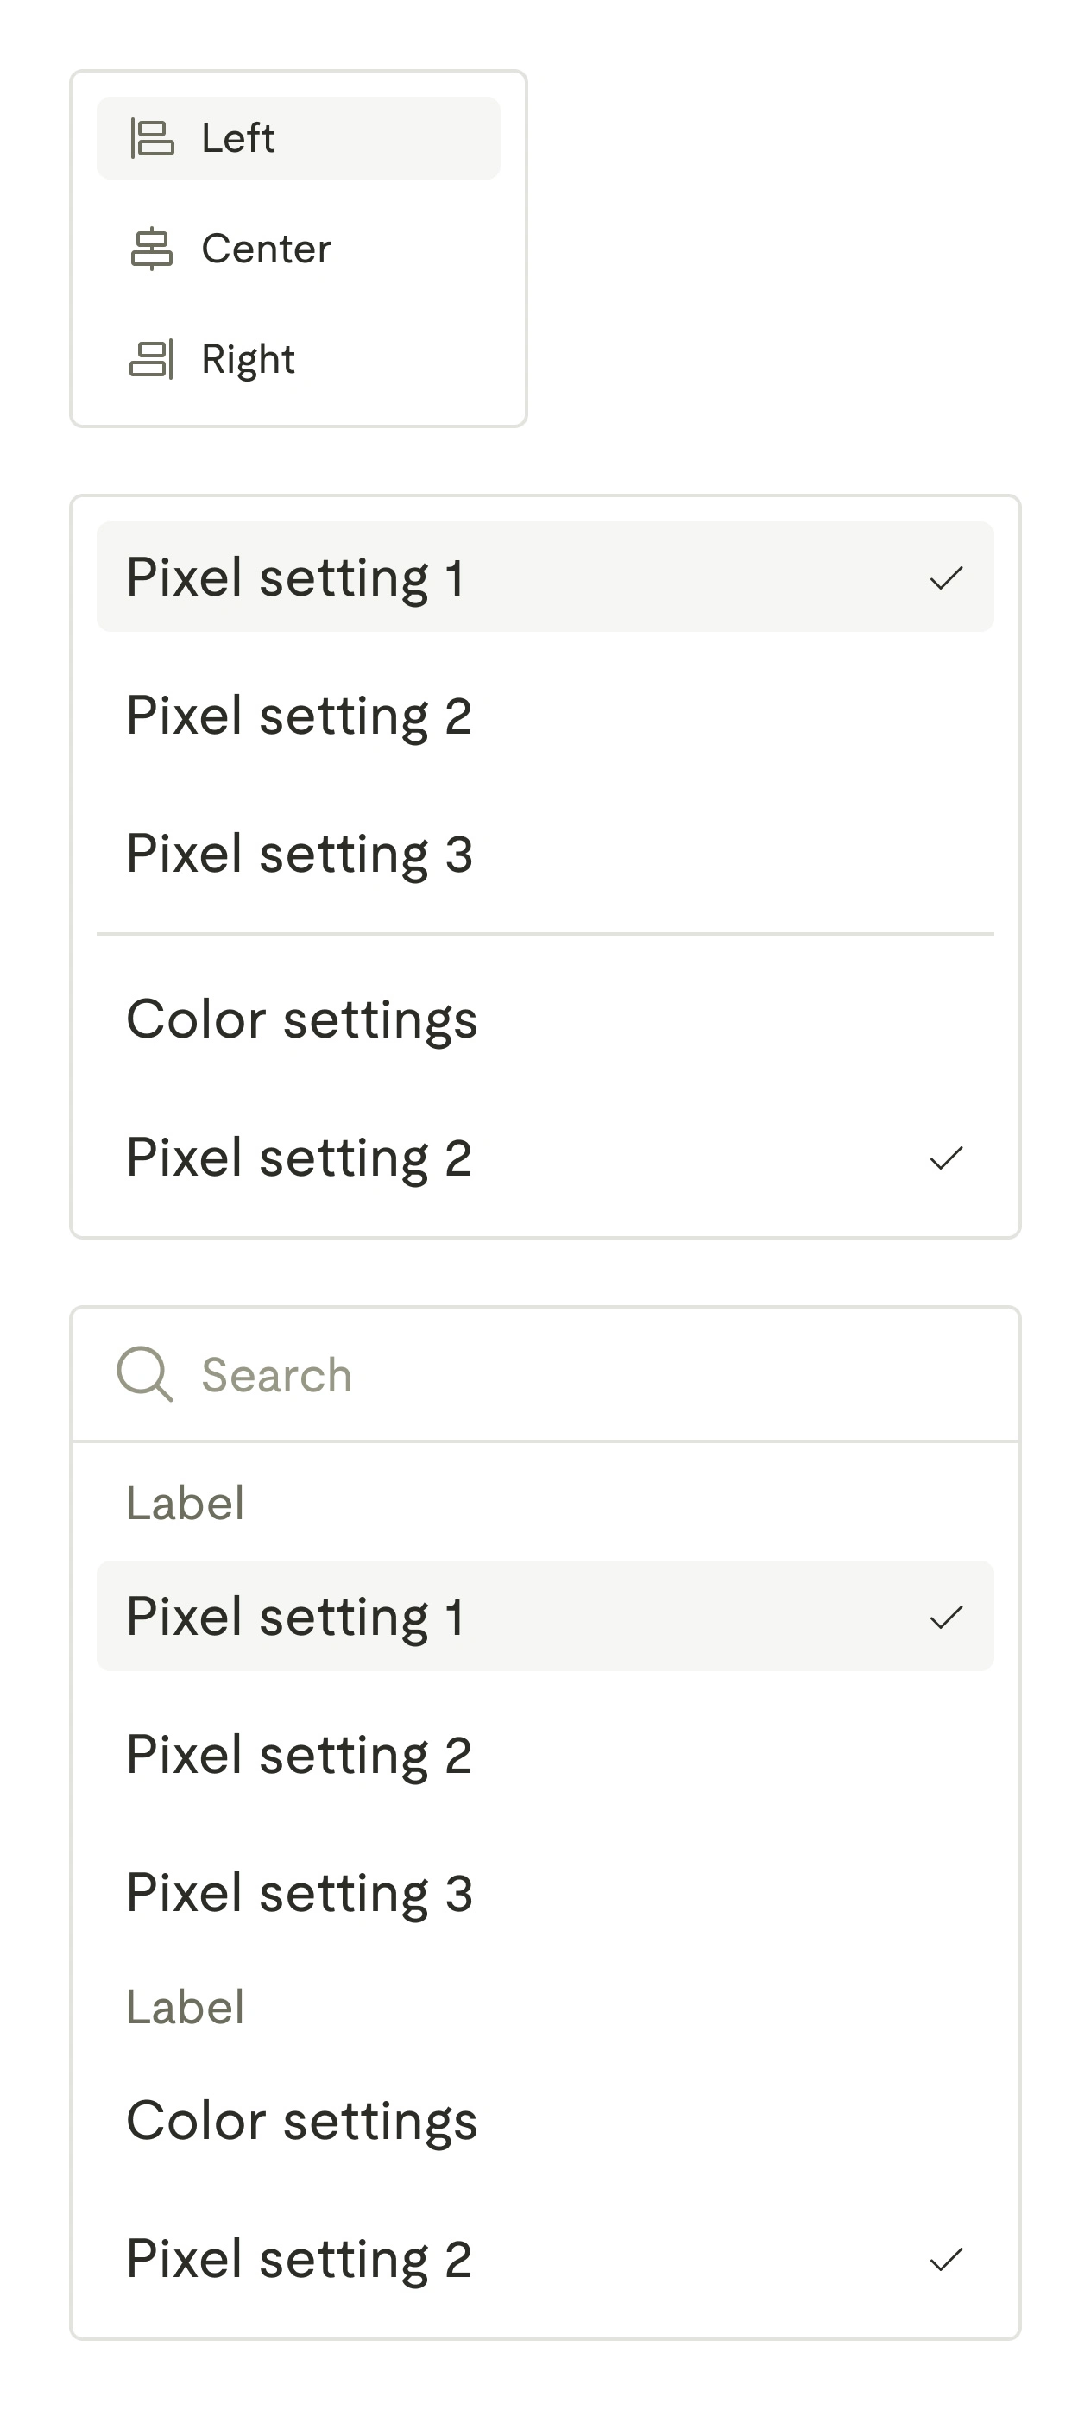Select Pixel setting 3 in the middle menu
Image resolution: width=1091 pixels, height=2410 pixels.
pyautogui.click(x=301, y=853)
